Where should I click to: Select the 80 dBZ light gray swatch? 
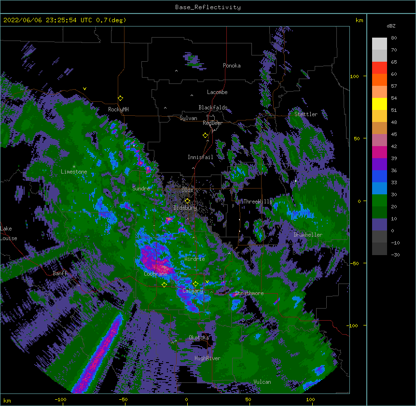(379, 43)
